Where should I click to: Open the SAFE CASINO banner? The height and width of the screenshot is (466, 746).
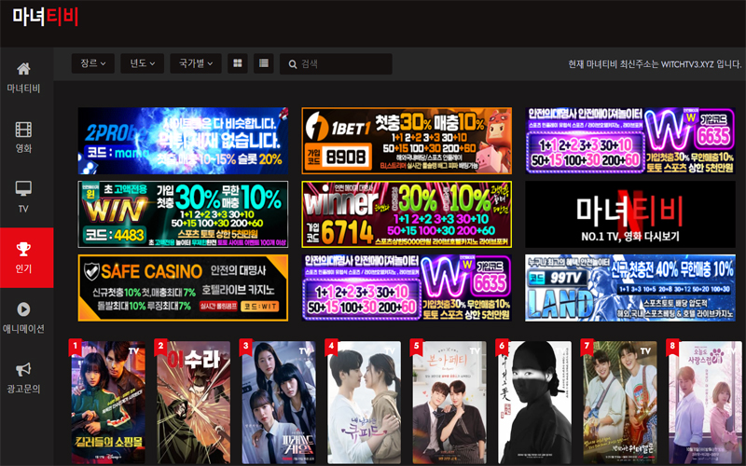click(183, 288)
